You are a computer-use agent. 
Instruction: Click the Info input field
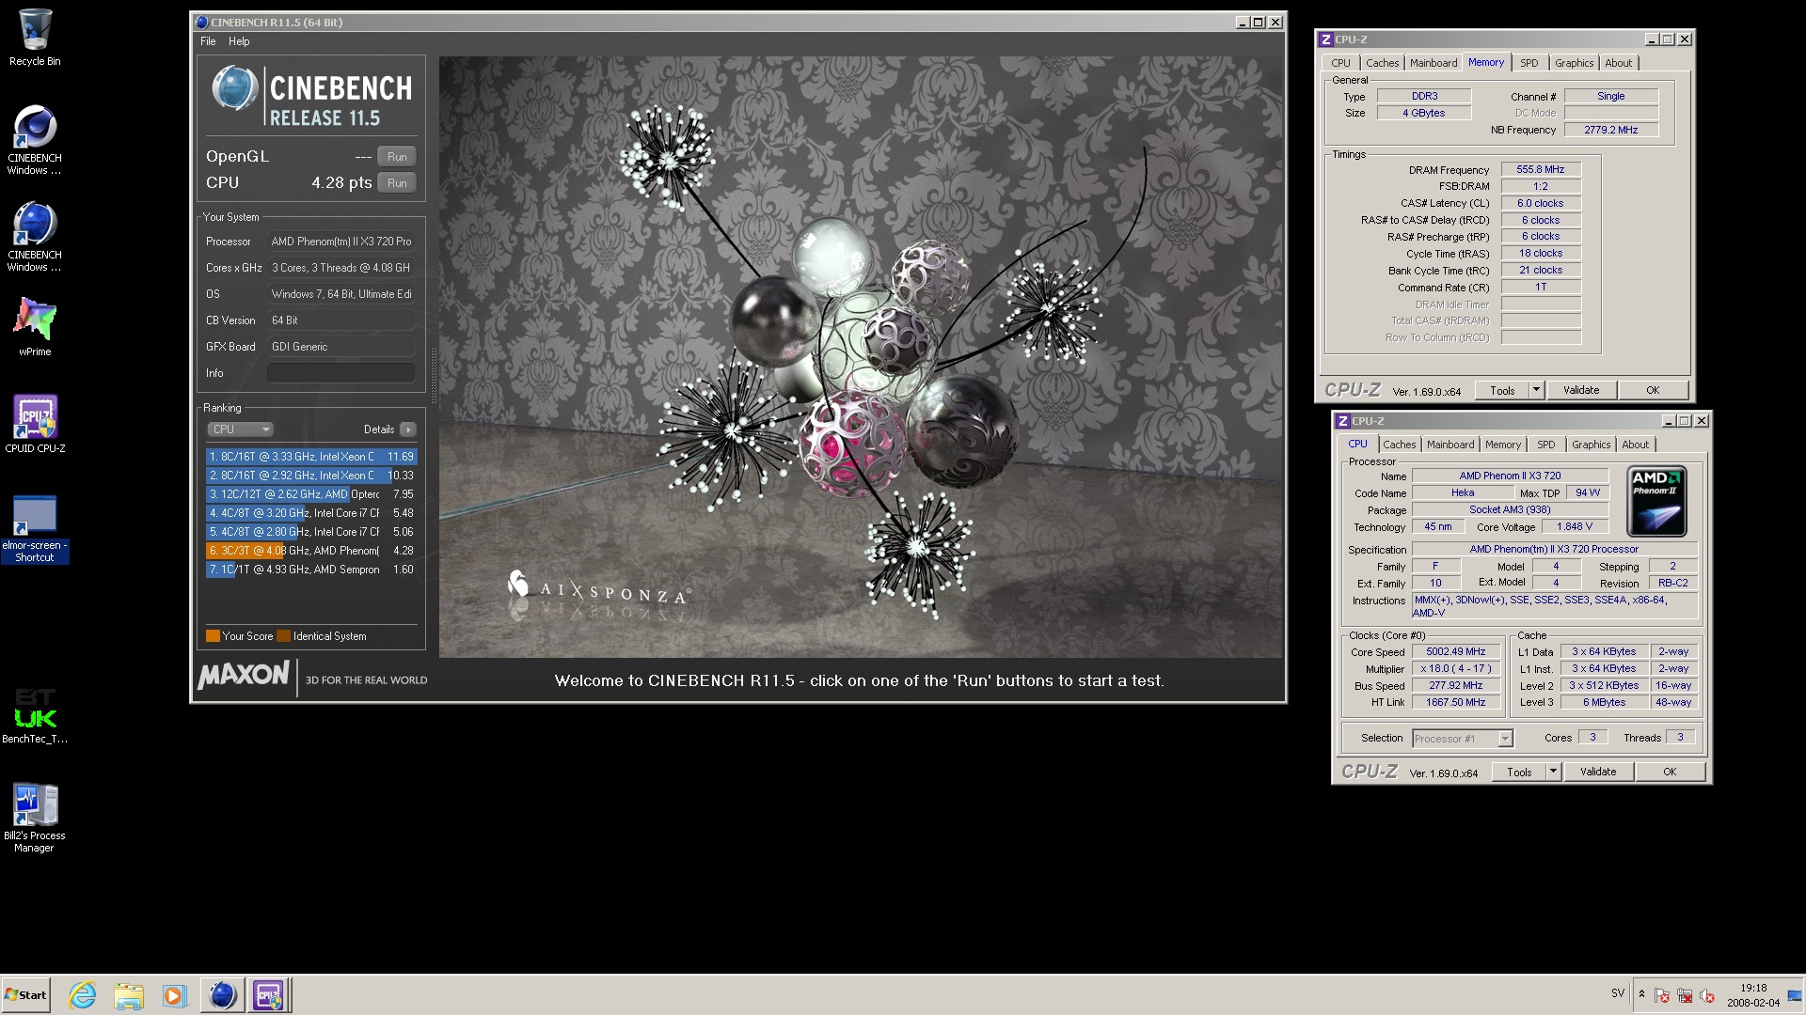pyautogui.click(x=341, y=373)
